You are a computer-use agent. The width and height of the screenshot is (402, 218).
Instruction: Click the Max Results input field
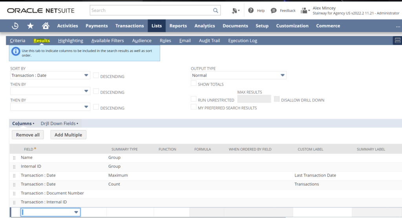pos(254,99)
